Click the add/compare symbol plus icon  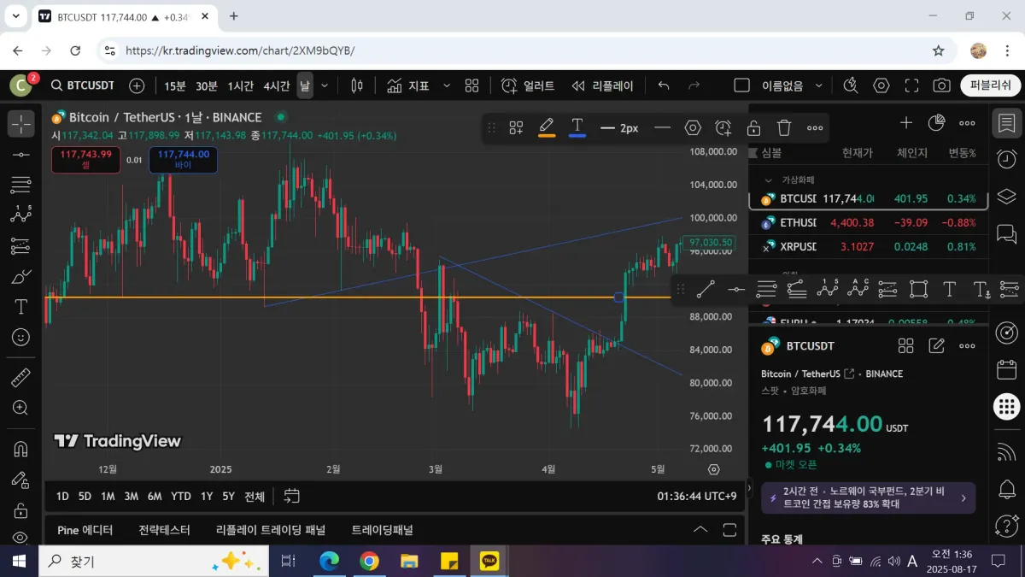(137, 85)
